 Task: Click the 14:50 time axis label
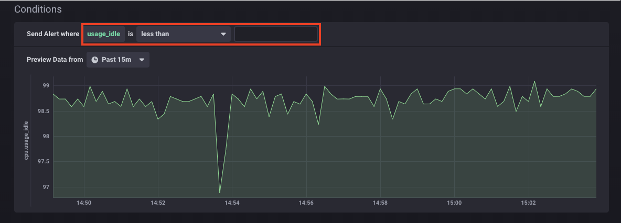[84, 203]
